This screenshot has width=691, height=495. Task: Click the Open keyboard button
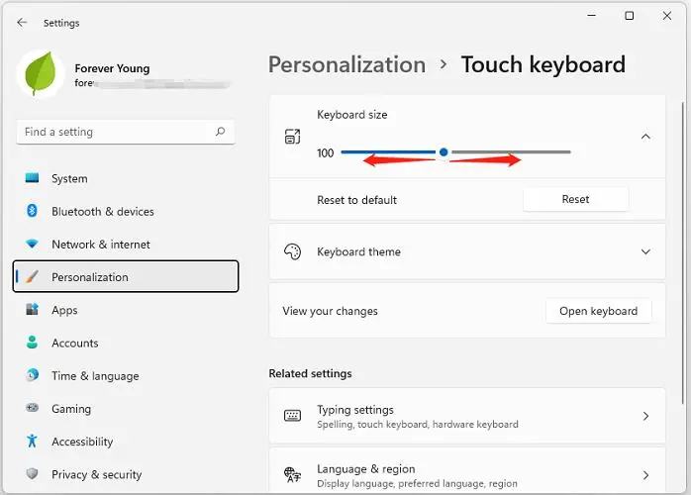599,311
